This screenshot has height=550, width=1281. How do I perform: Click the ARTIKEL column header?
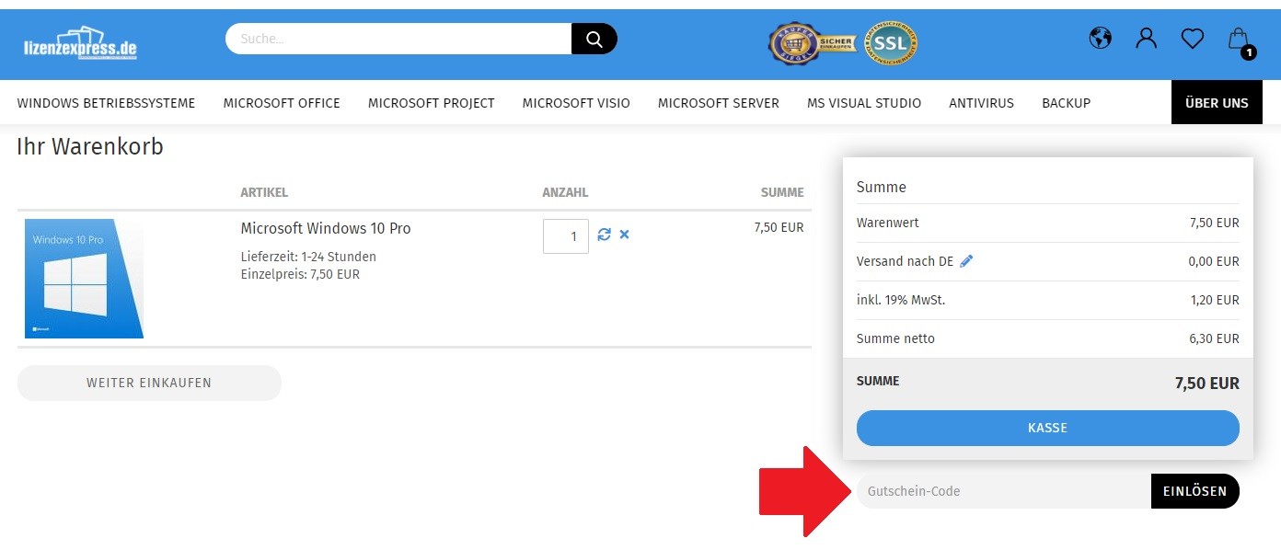264,192
